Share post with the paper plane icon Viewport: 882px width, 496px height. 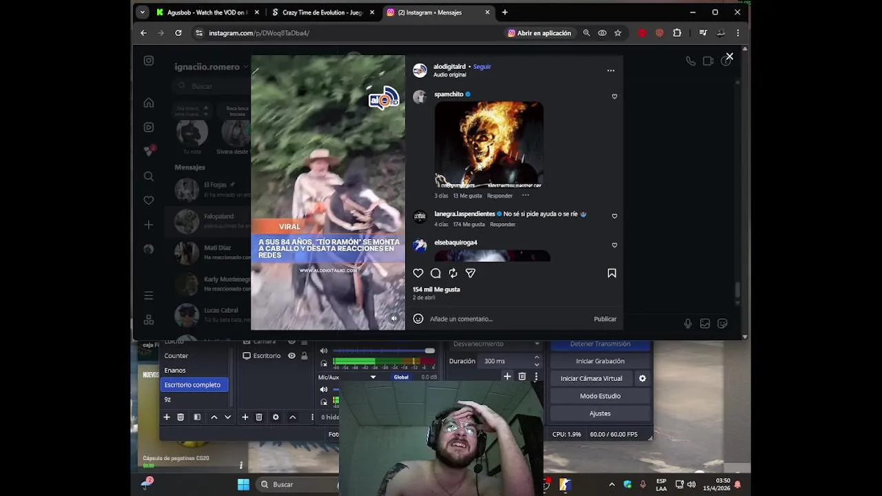(471, 273)
